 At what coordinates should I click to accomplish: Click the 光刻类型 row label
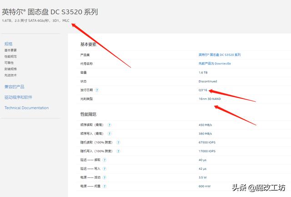(86, 99)
